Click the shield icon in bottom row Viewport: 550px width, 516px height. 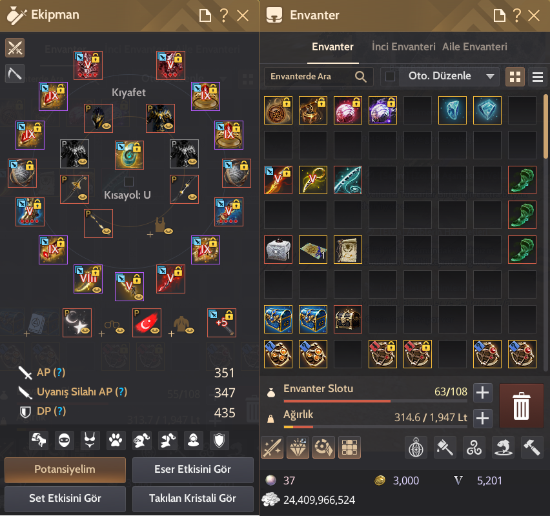click(x=219, y=440)
